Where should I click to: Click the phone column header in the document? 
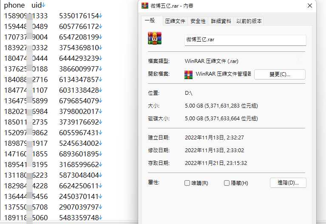[x=14, y=5]
